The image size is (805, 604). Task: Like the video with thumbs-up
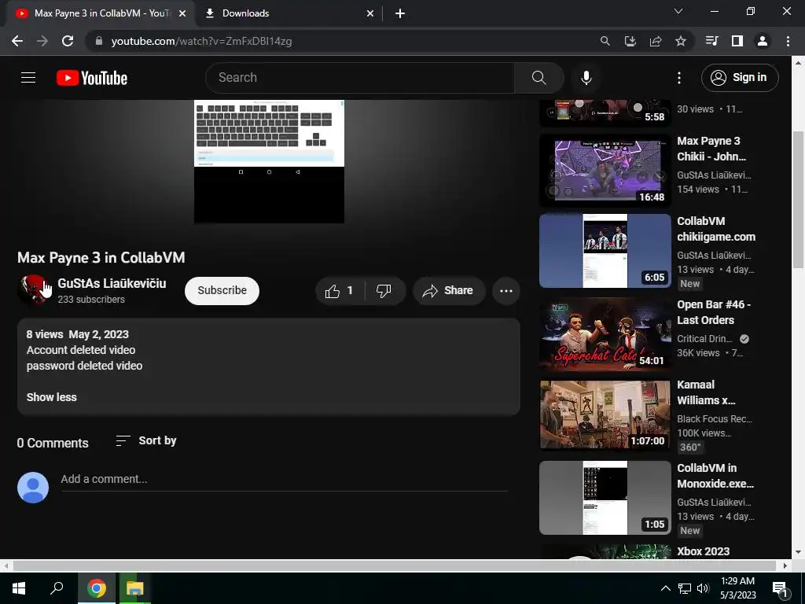click(x=340, y=291)
